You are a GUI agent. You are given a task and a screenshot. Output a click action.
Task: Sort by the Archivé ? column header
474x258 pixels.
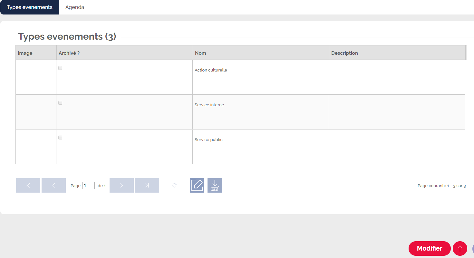(124, 53)
